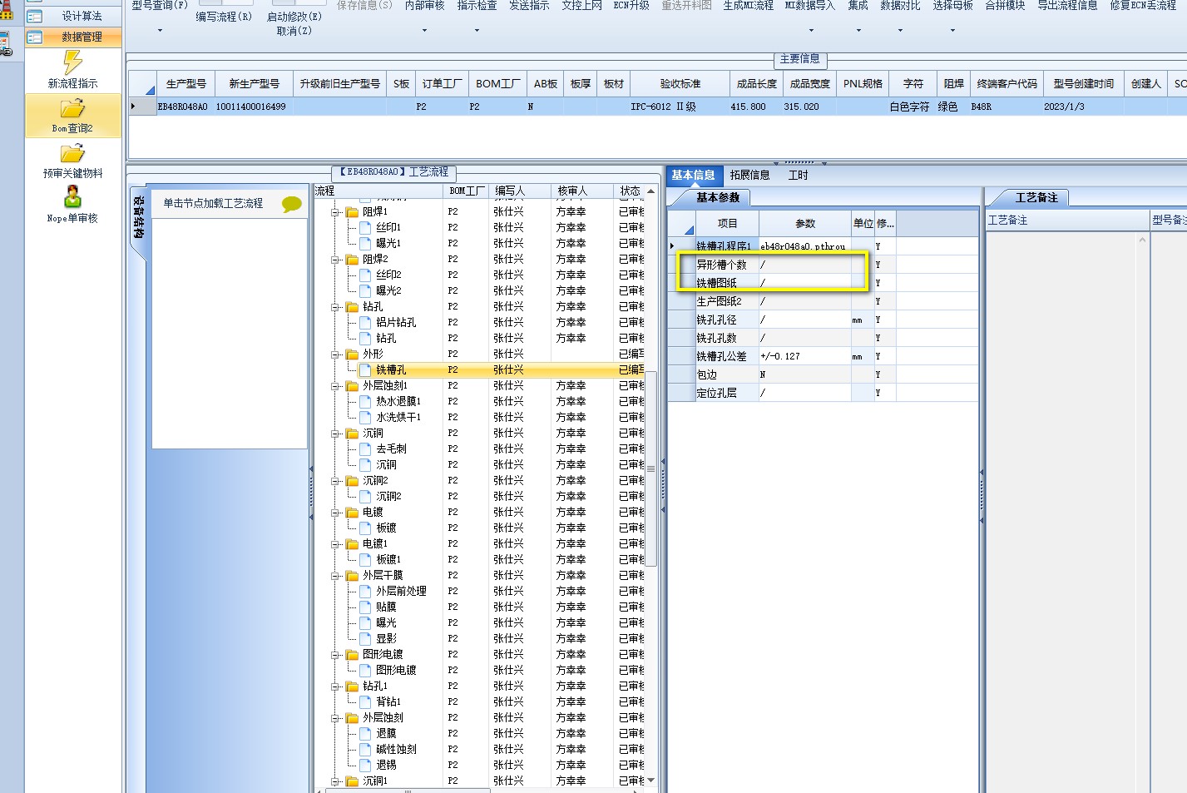Image resolution: width=1187 pixels, height=793 pixels.
Task: Click the 铣槽孔公差 parameter value cell
Action: [x=804, y=356]
